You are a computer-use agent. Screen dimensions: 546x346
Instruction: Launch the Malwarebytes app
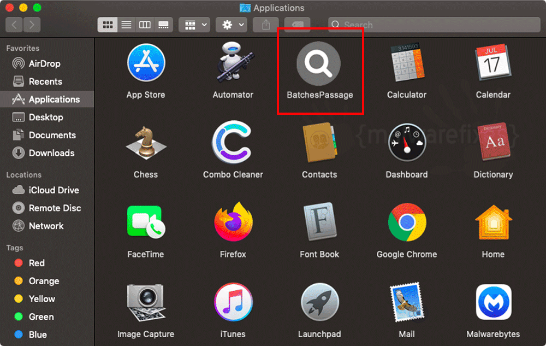(494, 302)
